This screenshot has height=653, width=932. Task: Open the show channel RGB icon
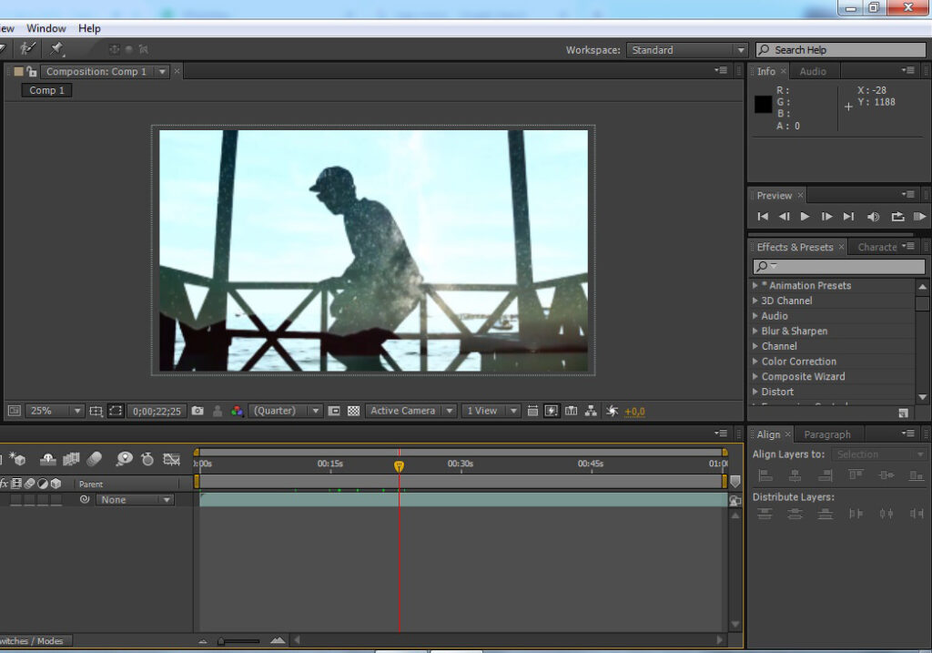click(x=237, y=411)
